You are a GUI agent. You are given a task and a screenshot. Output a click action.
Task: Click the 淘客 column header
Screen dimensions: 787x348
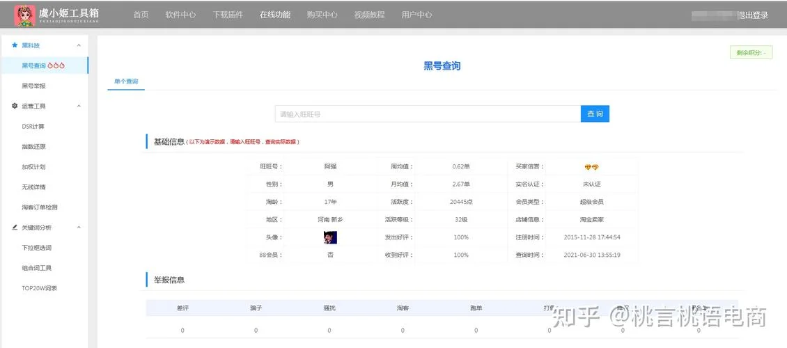pos(403,308)
